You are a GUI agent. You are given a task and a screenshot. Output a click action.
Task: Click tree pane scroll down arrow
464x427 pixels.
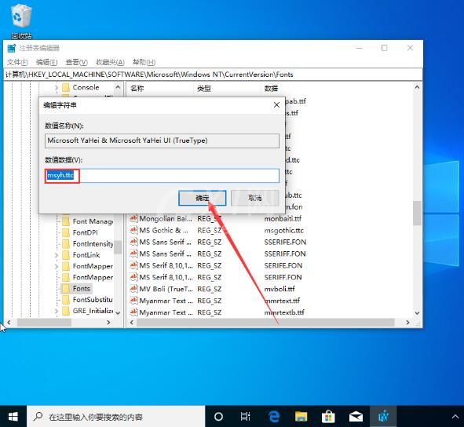coord(118,313)
